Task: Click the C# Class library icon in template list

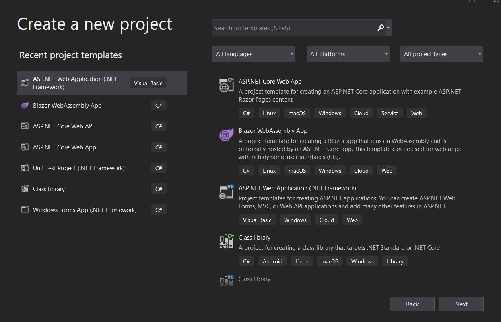Action: (226, 241)
